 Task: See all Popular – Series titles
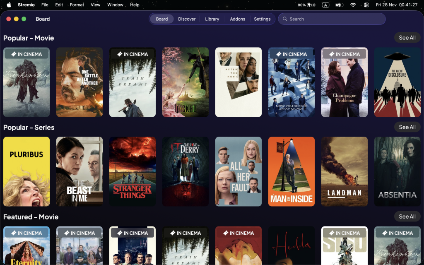pyautogui.click(x=407, y=127)
